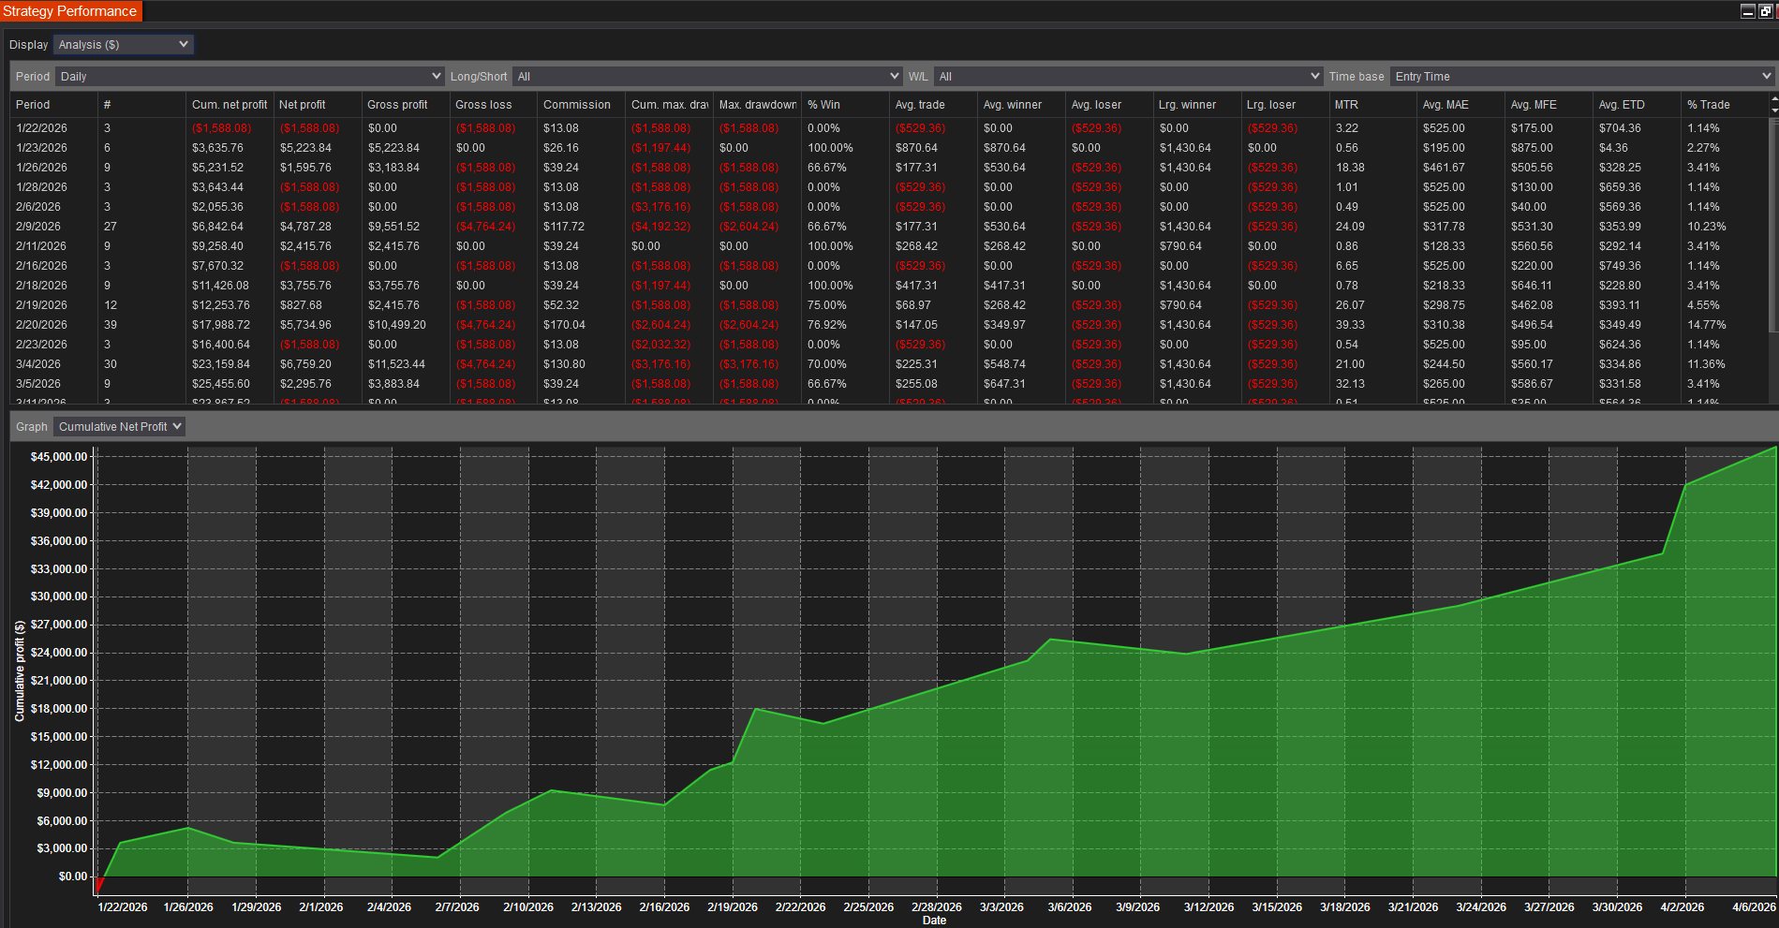This screenshot has height=928, width=1779.
Task: Open the Period Daily dropdown
Action: point(250,77)
